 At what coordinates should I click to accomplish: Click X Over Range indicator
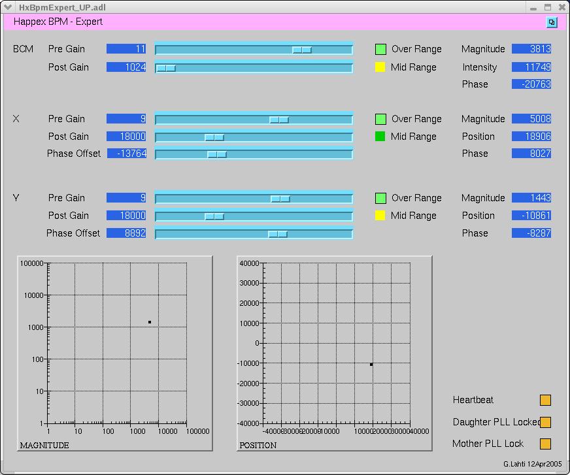(x=380, y=119)
